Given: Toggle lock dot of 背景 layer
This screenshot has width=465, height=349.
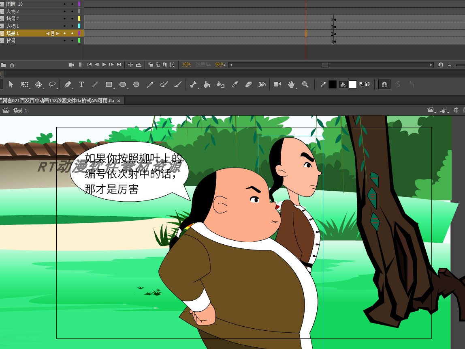Looking at the screenshot, I should click(72, 41).
